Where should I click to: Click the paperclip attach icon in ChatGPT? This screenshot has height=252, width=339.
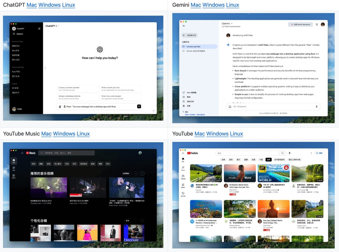click(x=60, y=107)
